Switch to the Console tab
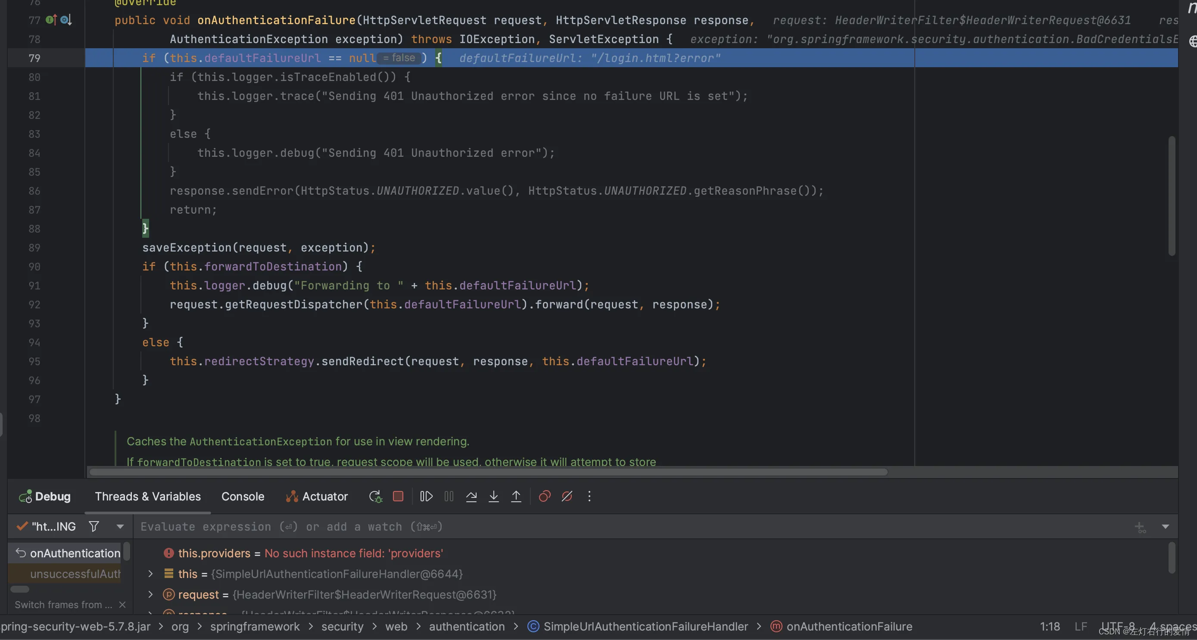1197x640 pixels. point(243,497)
